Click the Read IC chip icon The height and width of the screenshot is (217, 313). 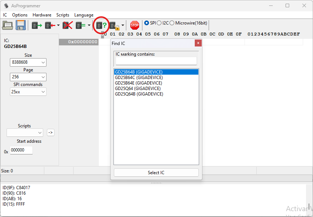point(37,25)
